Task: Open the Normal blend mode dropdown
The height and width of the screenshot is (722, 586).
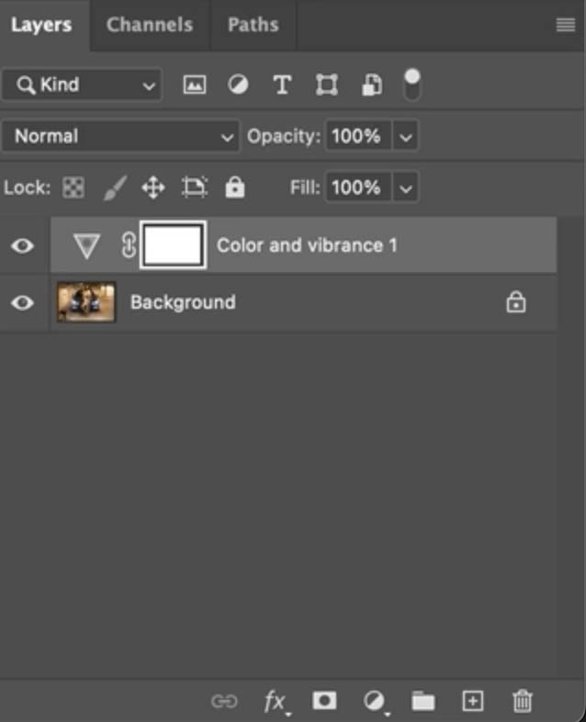Action: 120,137
